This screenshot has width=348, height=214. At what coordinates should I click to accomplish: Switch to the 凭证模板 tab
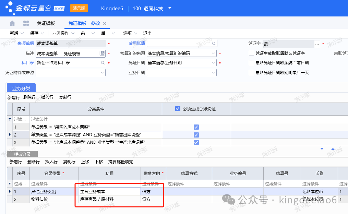pyautogui.click(x=46, y=23)
